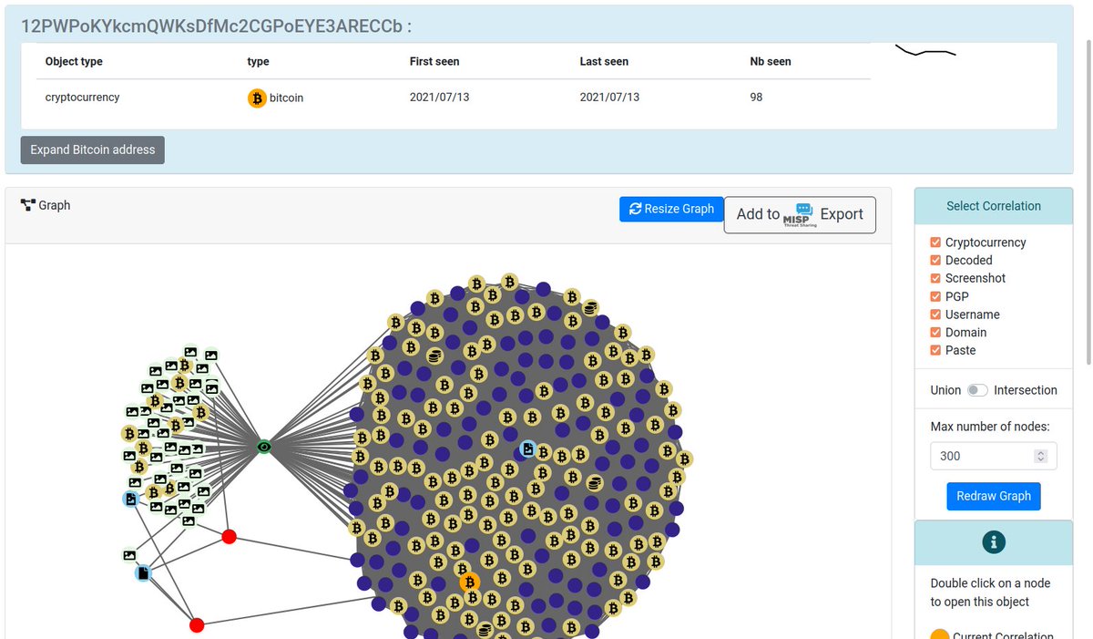Click the orange Current Correlation legend dot

pos(939,634)
